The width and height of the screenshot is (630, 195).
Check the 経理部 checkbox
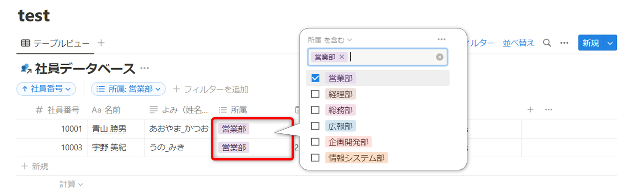(315, 94)
